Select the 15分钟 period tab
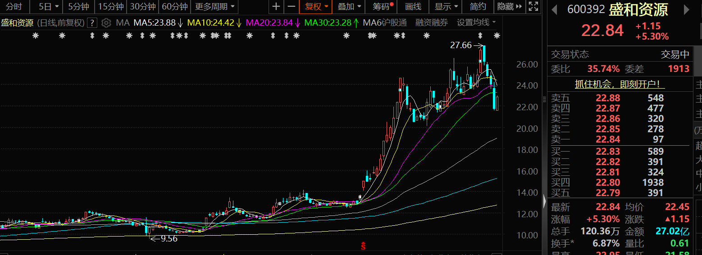The width and height of the screenshot is (702, 255). pos(111,7)
